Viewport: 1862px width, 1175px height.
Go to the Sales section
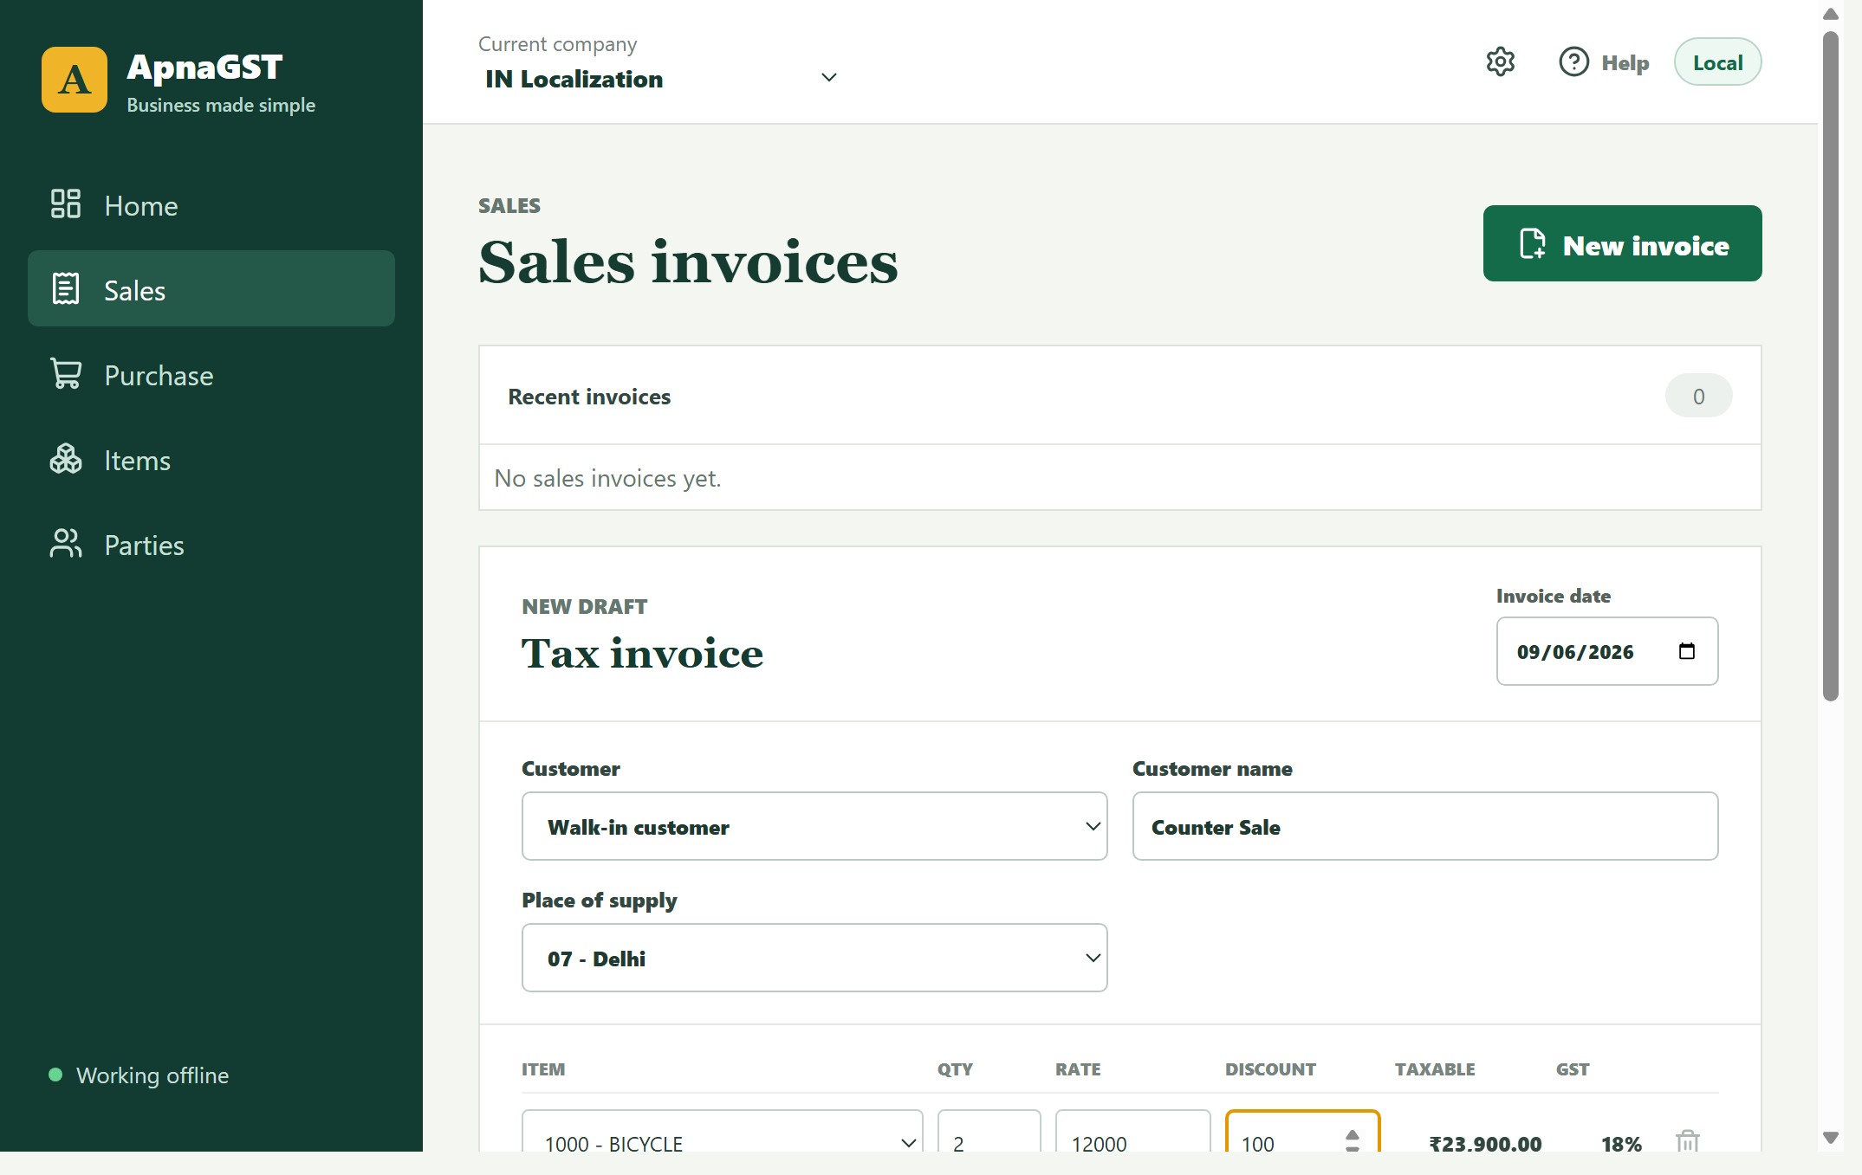click(x=211, y=288)
